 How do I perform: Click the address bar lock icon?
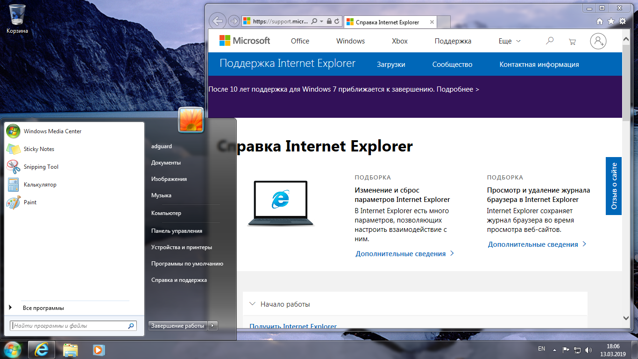pos(329,21)
